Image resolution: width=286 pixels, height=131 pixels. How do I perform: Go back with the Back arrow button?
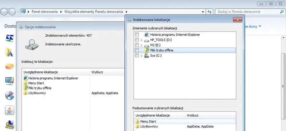tap(4, 12)
